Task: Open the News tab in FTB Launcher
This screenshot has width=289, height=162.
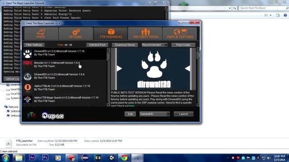Action: click(41, 33)
